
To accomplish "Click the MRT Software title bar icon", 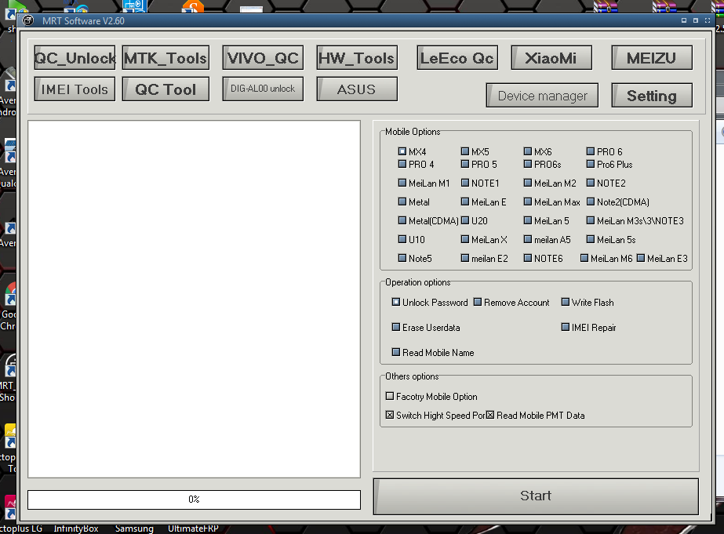I will (x=28, y=20).
